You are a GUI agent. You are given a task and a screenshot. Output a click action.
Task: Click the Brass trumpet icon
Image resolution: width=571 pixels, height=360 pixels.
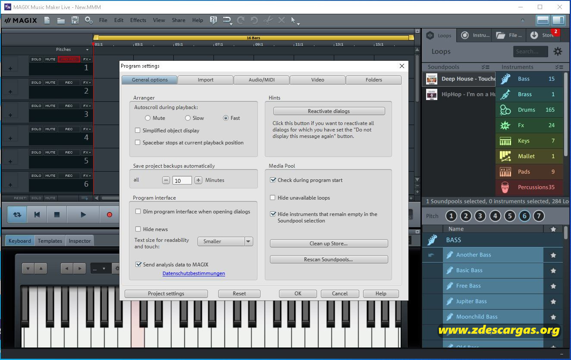tap(505, 94)
